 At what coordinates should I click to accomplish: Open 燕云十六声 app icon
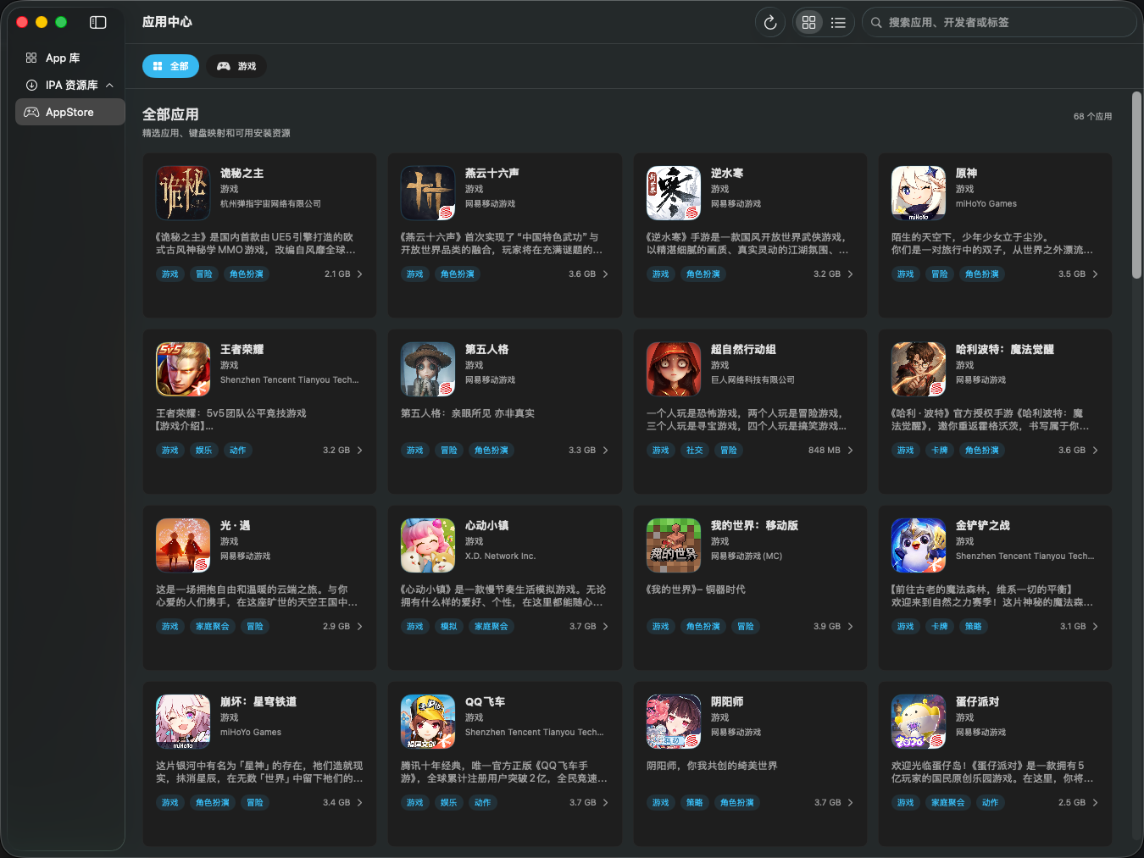pyautogui.click(x=428, y=193)
